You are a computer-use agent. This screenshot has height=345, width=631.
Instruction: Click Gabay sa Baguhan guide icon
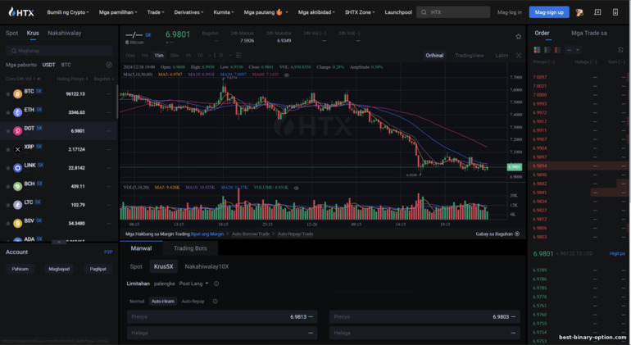coord(517,234)
